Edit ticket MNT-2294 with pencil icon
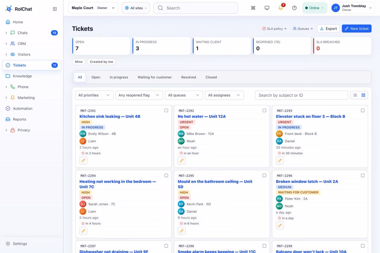Screen dimensions: 380x253 [83, 231]
